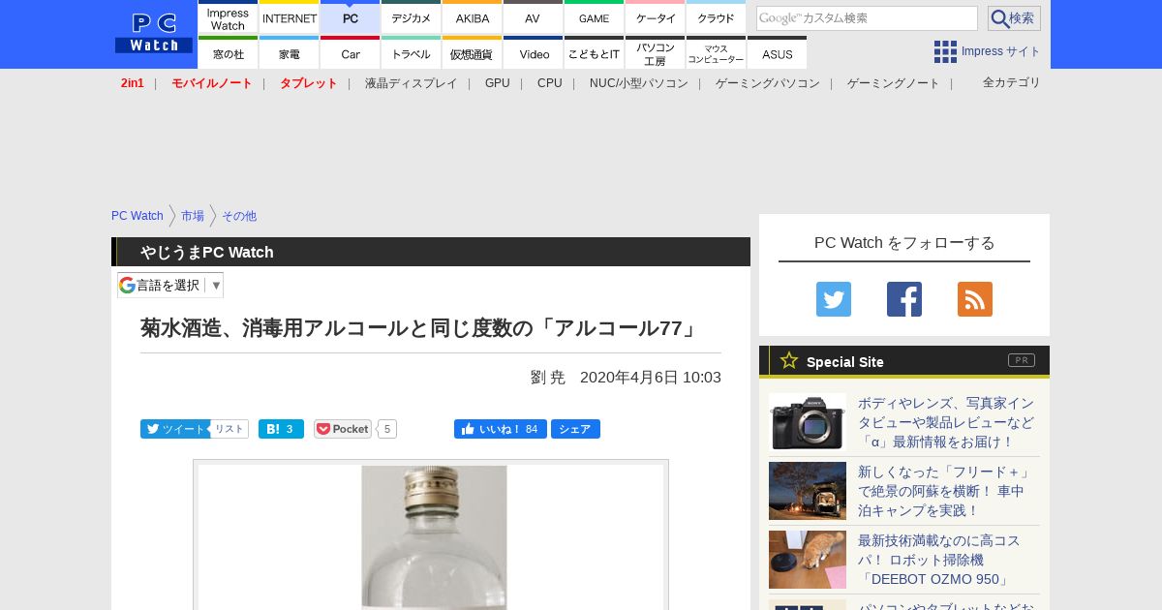Go to the モバイルノート category
This screenshot has height=610, width=1162.
tap(212, 83)
